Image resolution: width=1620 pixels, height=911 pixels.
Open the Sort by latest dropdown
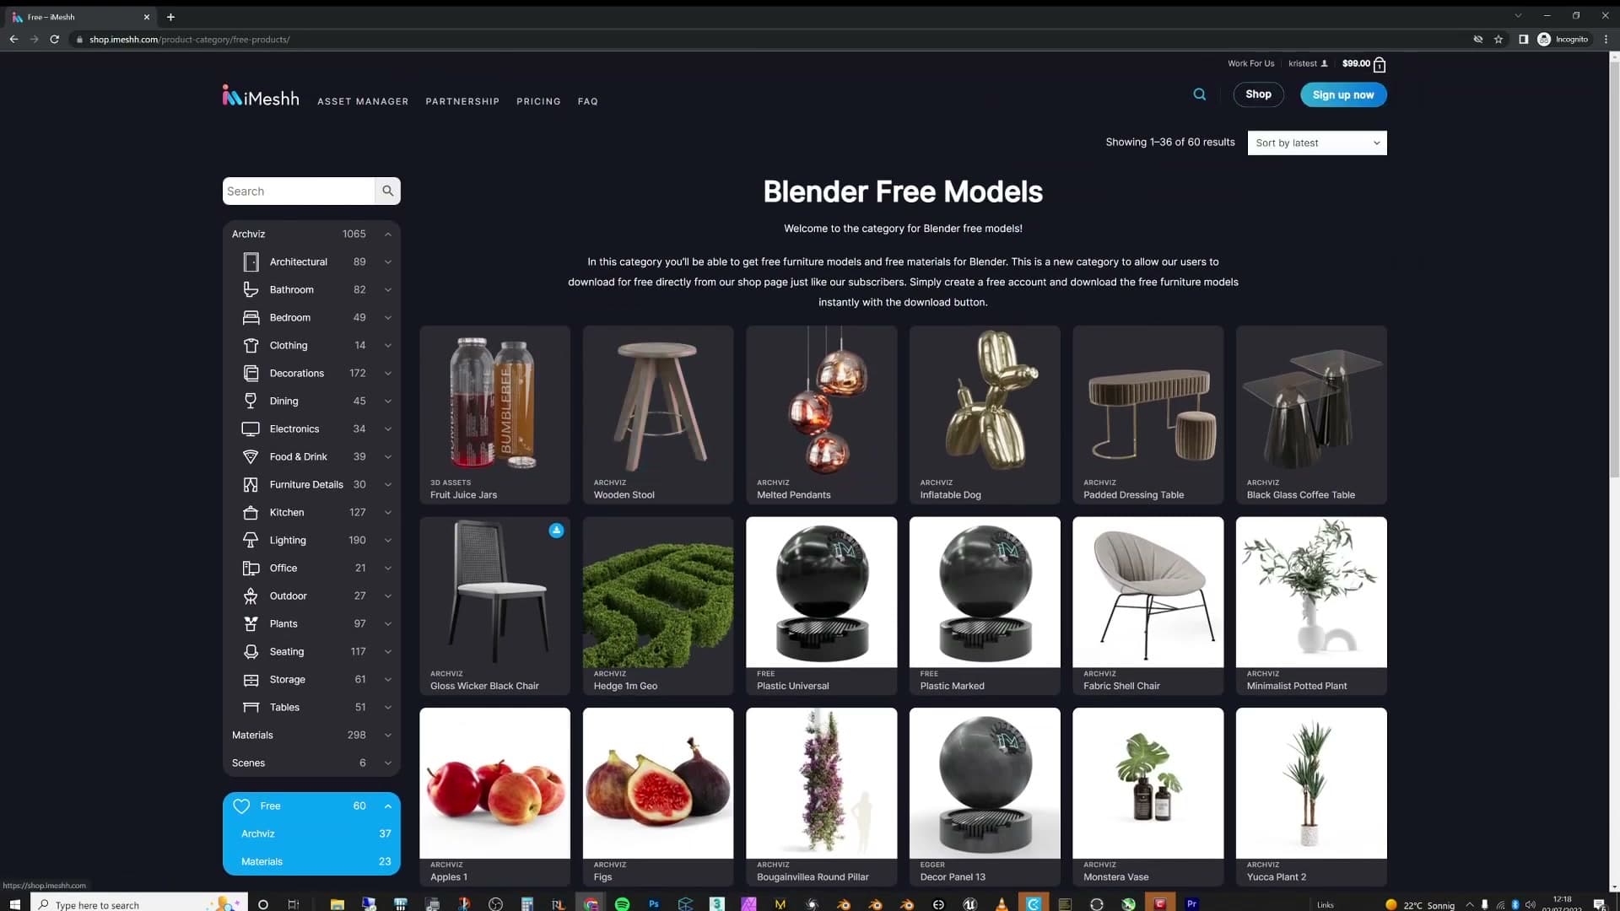[1316, 143]
